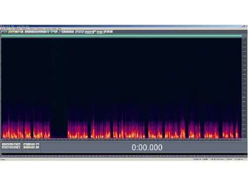
Task: Expand the Options menu
Action: pos(48,29)
